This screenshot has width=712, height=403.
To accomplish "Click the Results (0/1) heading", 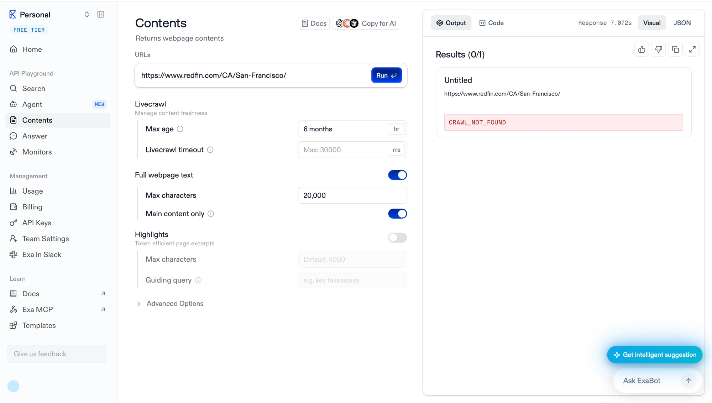I will [460, 54].
